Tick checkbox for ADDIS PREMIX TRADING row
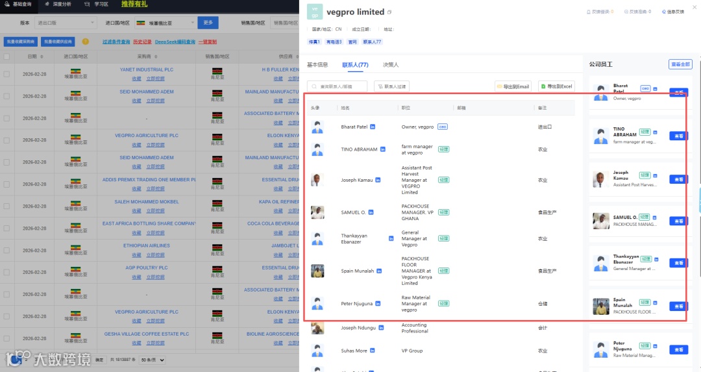 [x=6, y=184]
